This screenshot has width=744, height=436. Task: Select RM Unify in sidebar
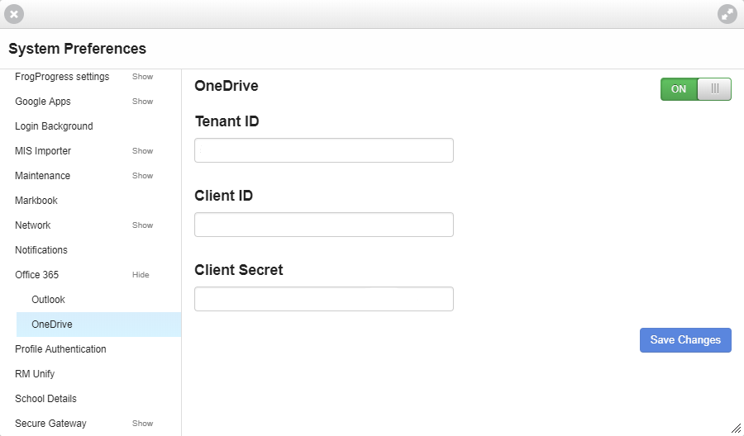coord(35,374)
